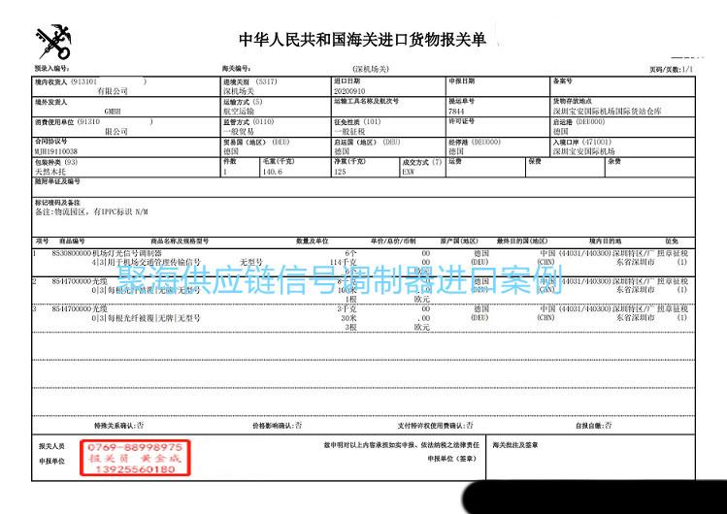The height and width of the screenshot is (514, 727).
Task: Click the 许可证号 label
Action: (x=462, y=121)
